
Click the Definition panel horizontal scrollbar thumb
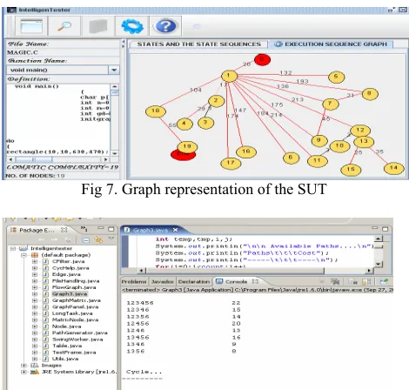click(34, 159)
